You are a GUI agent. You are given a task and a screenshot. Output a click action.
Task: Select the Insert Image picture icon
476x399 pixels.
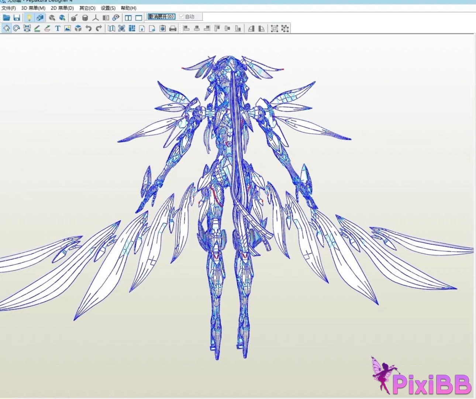(x=68, y=28)
